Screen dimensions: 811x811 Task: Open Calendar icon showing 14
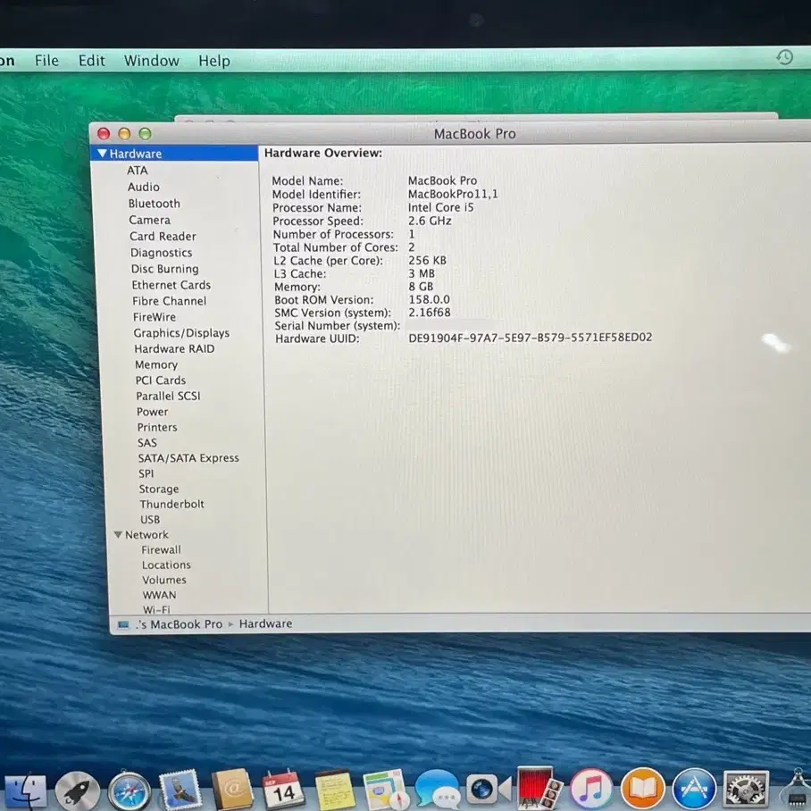coord(282,790)
